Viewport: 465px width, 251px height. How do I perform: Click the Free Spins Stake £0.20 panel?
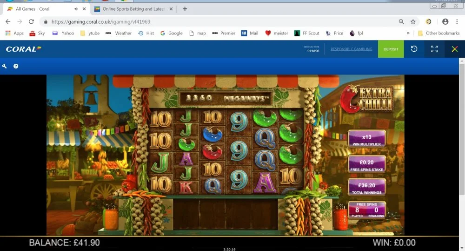367,164
